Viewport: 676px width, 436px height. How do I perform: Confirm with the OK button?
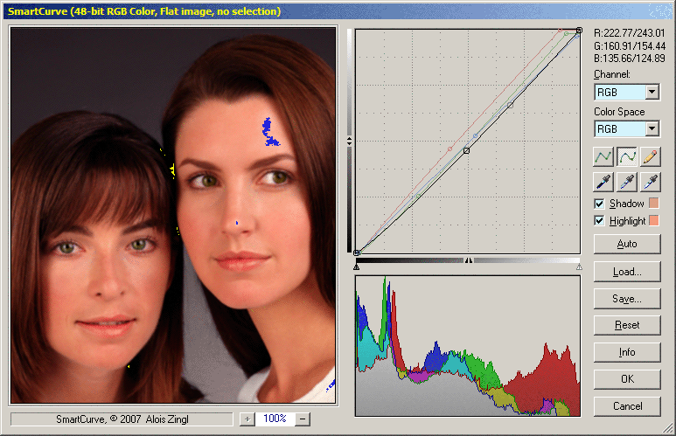click(627, 378)
